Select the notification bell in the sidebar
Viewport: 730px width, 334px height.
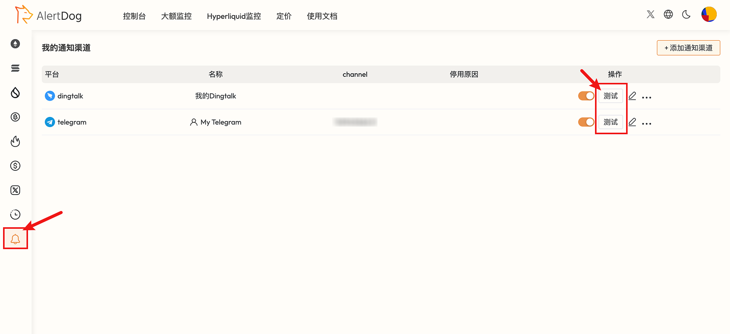coord(15,238)
